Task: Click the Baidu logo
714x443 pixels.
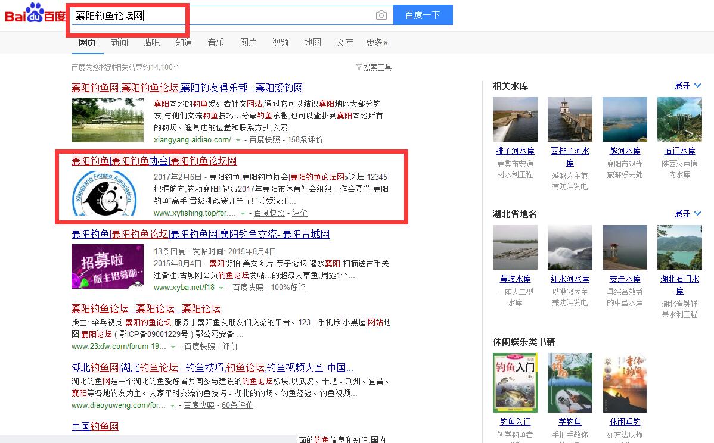Action: pyautogui.click(x=35, y=14)
